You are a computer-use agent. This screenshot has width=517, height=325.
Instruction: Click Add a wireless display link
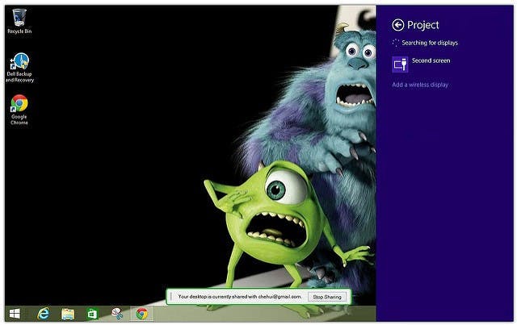420,85
